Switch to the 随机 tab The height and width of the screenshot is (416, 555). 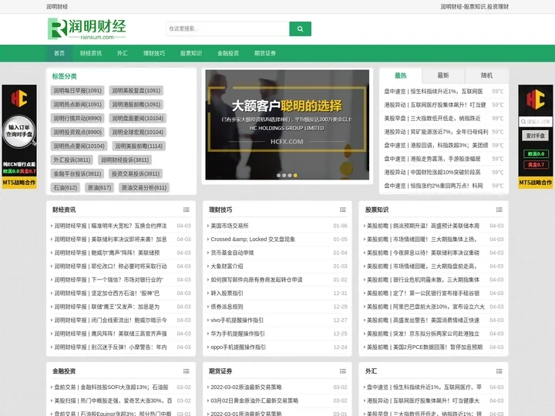tap(486, 75)
